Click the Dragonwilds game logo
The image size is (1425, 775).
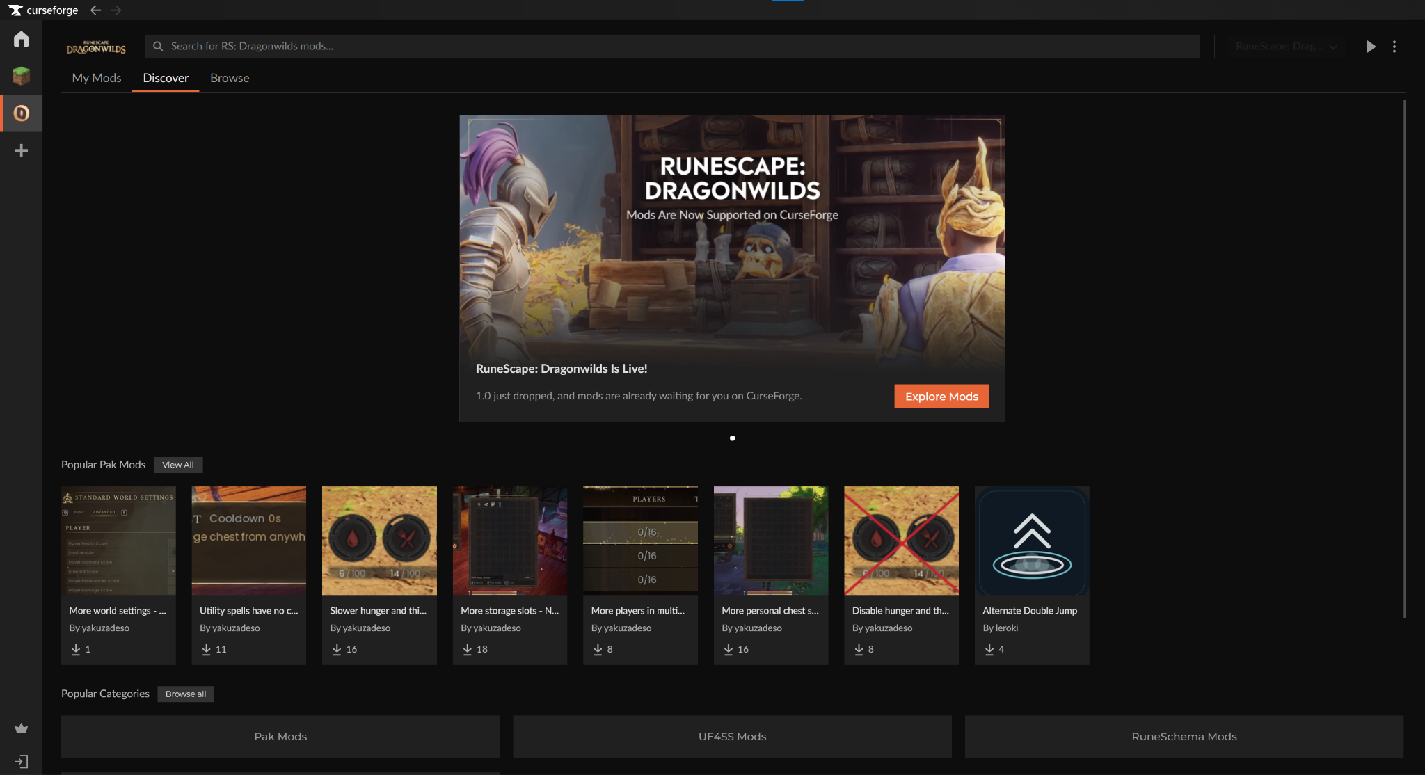[x=96, y=47]
